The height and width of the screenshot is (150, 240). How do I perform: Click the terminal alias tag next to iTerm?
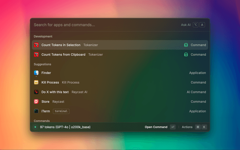pos(61,111)
